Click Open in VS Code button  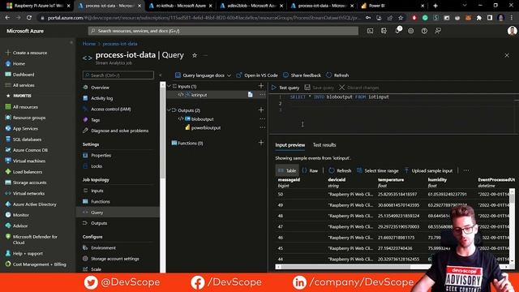click(257, 75)
